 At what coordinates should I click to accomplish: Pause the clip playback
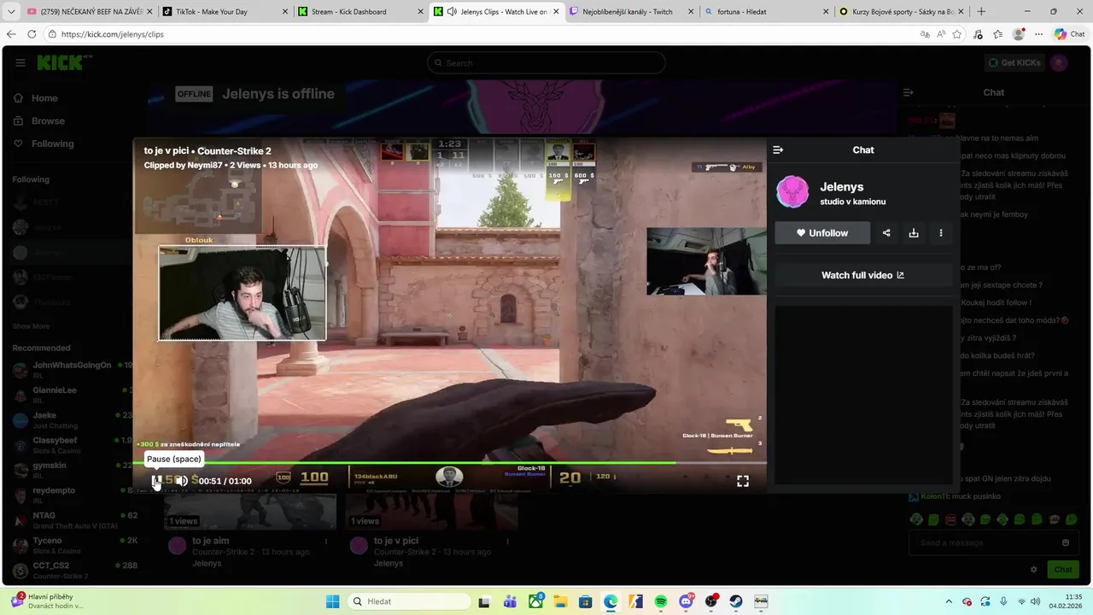pos(156,481)
